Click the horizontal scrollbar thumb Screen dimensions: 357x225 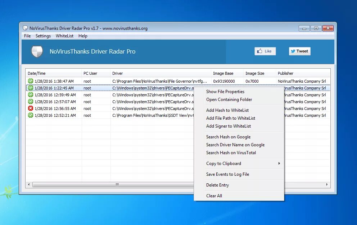(117, 184)
